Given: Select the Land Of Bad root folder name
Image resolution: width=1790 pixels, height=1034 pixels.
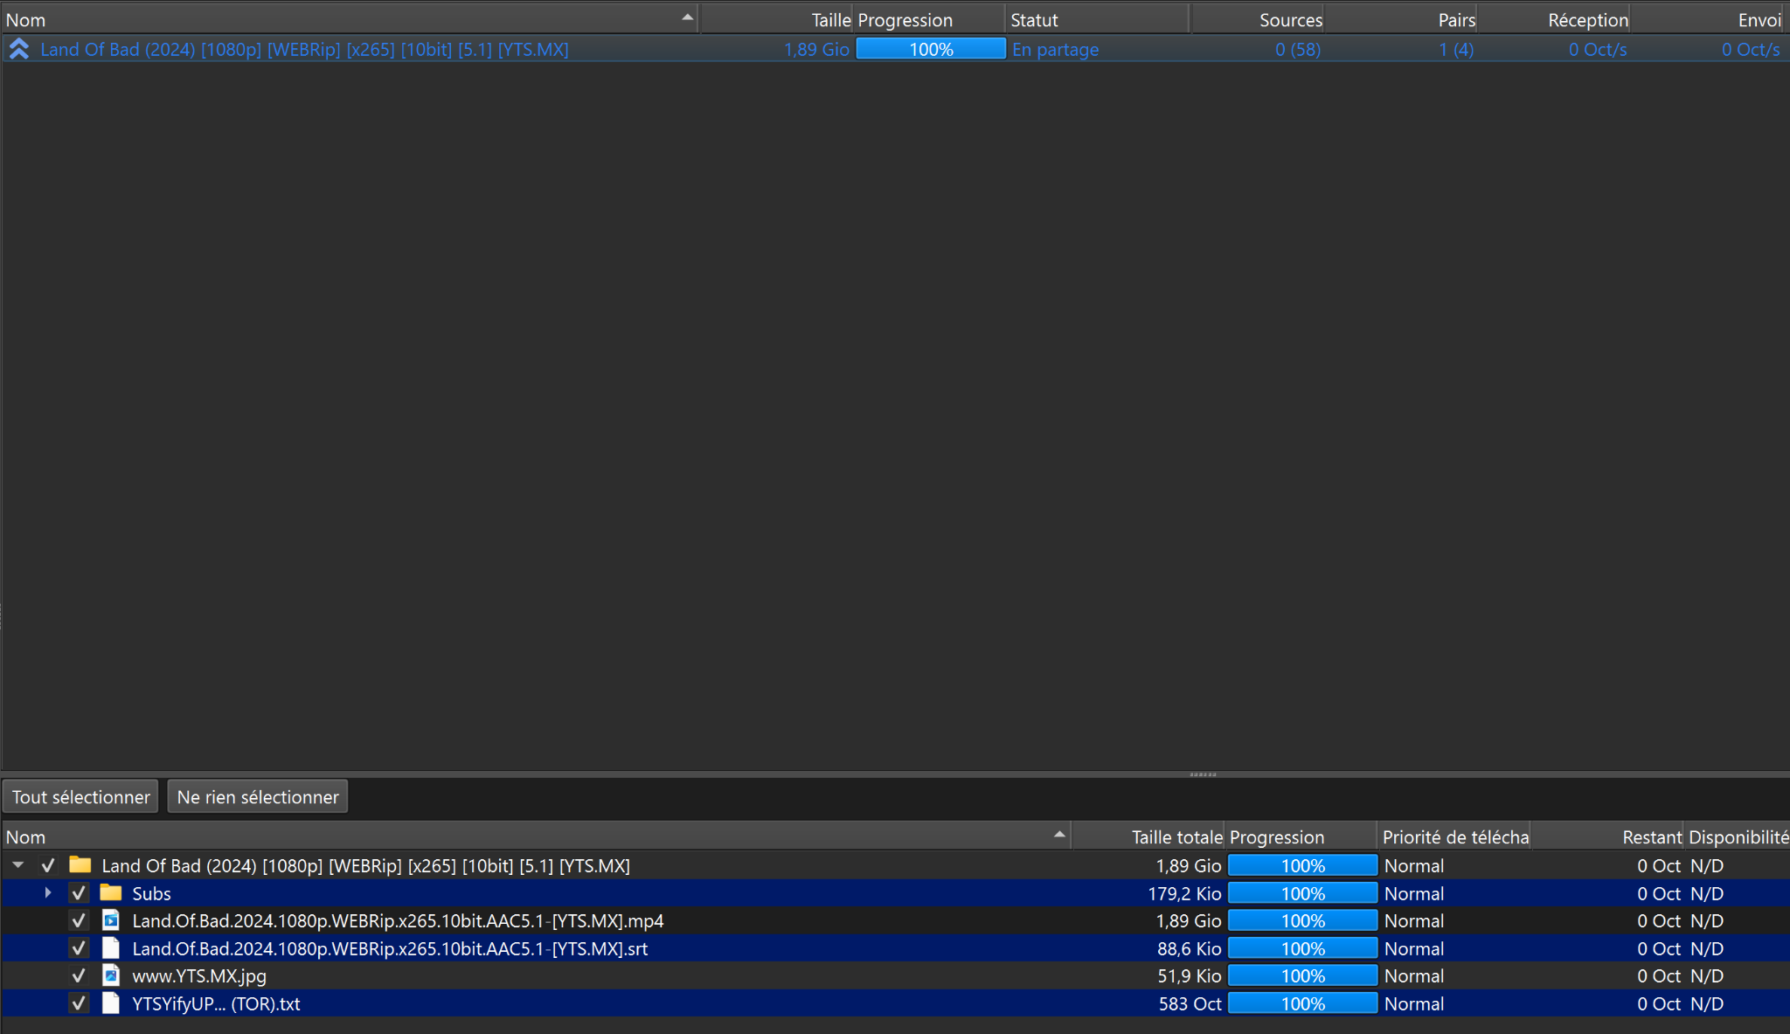Looking at the screenshot, I should pos(365,865).
